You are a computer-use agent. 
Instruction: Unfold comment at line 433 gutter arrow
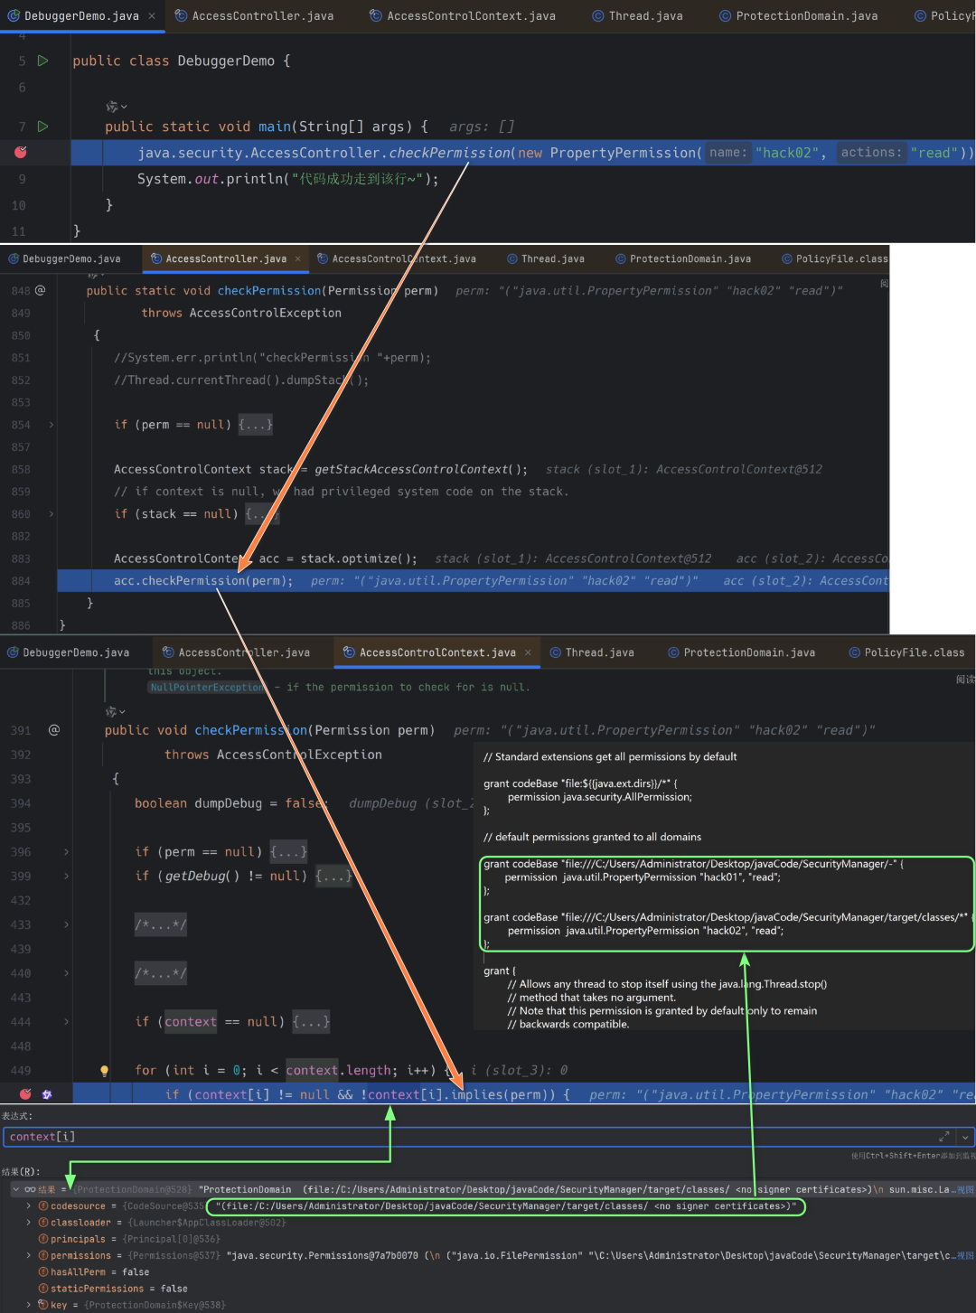tap(66, 924)
